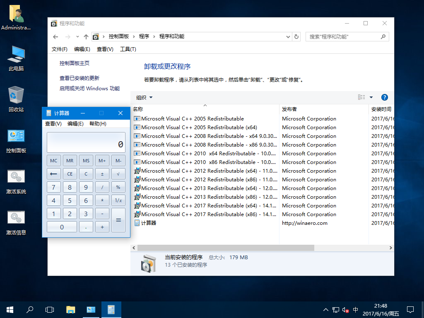424x318 pixels.
Task: Select Visual C++ 2017 Redistributable (x86) row
Action: 262,214
